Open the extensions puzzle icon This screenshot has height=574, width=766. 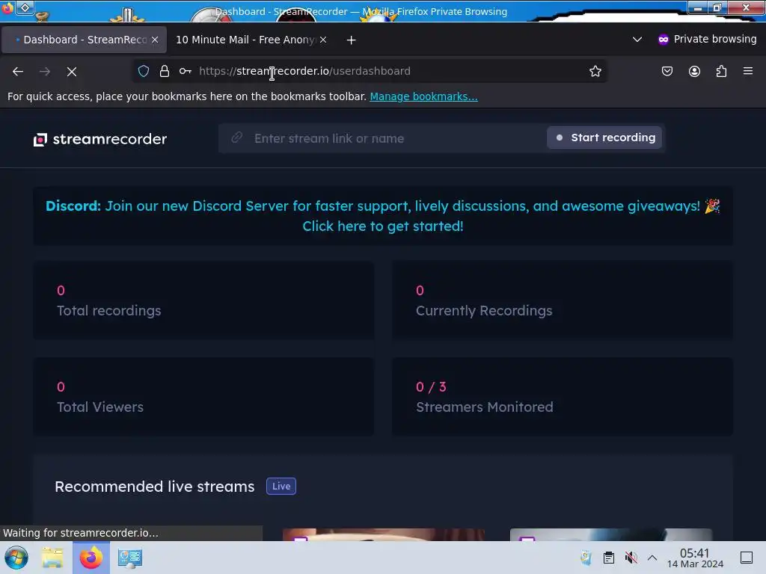pos(721,71)
